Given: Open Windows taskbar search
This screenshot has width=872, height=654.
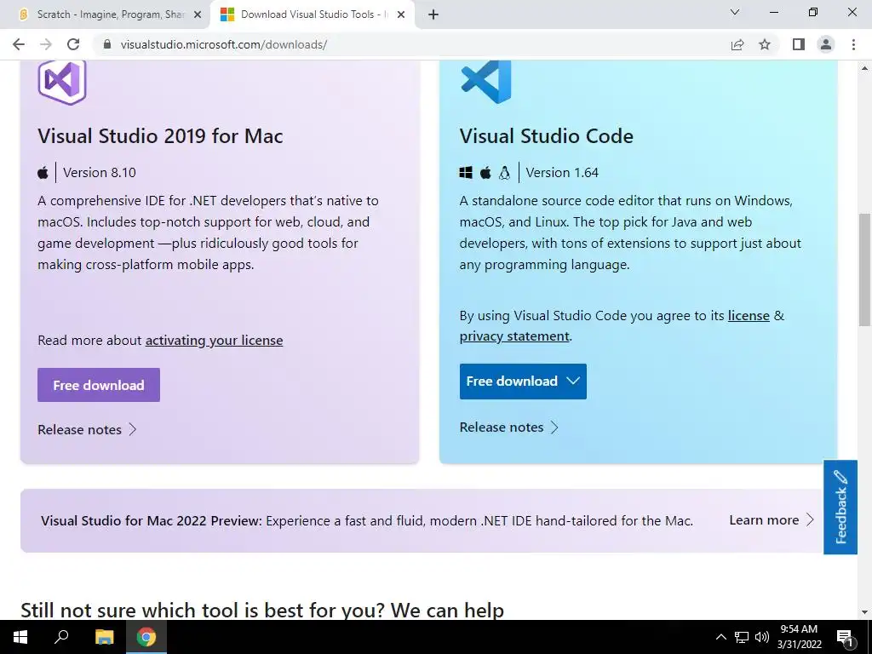Looking at the screenshot, I should point(61,637).
